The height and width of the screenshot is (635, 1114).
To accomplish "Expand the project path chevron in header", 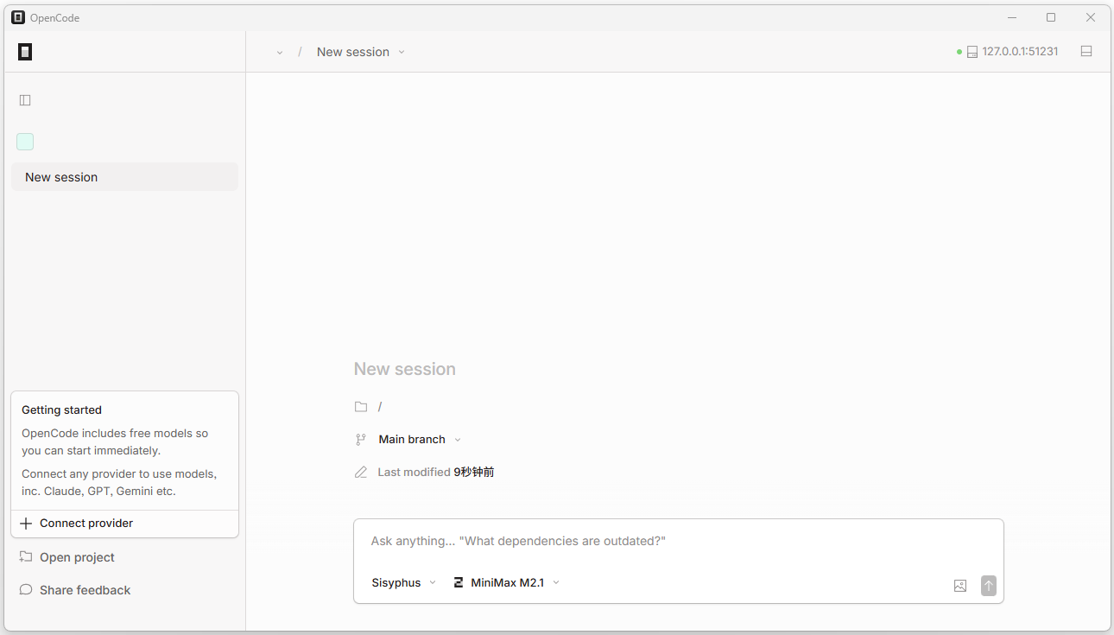I will point(280,53).
